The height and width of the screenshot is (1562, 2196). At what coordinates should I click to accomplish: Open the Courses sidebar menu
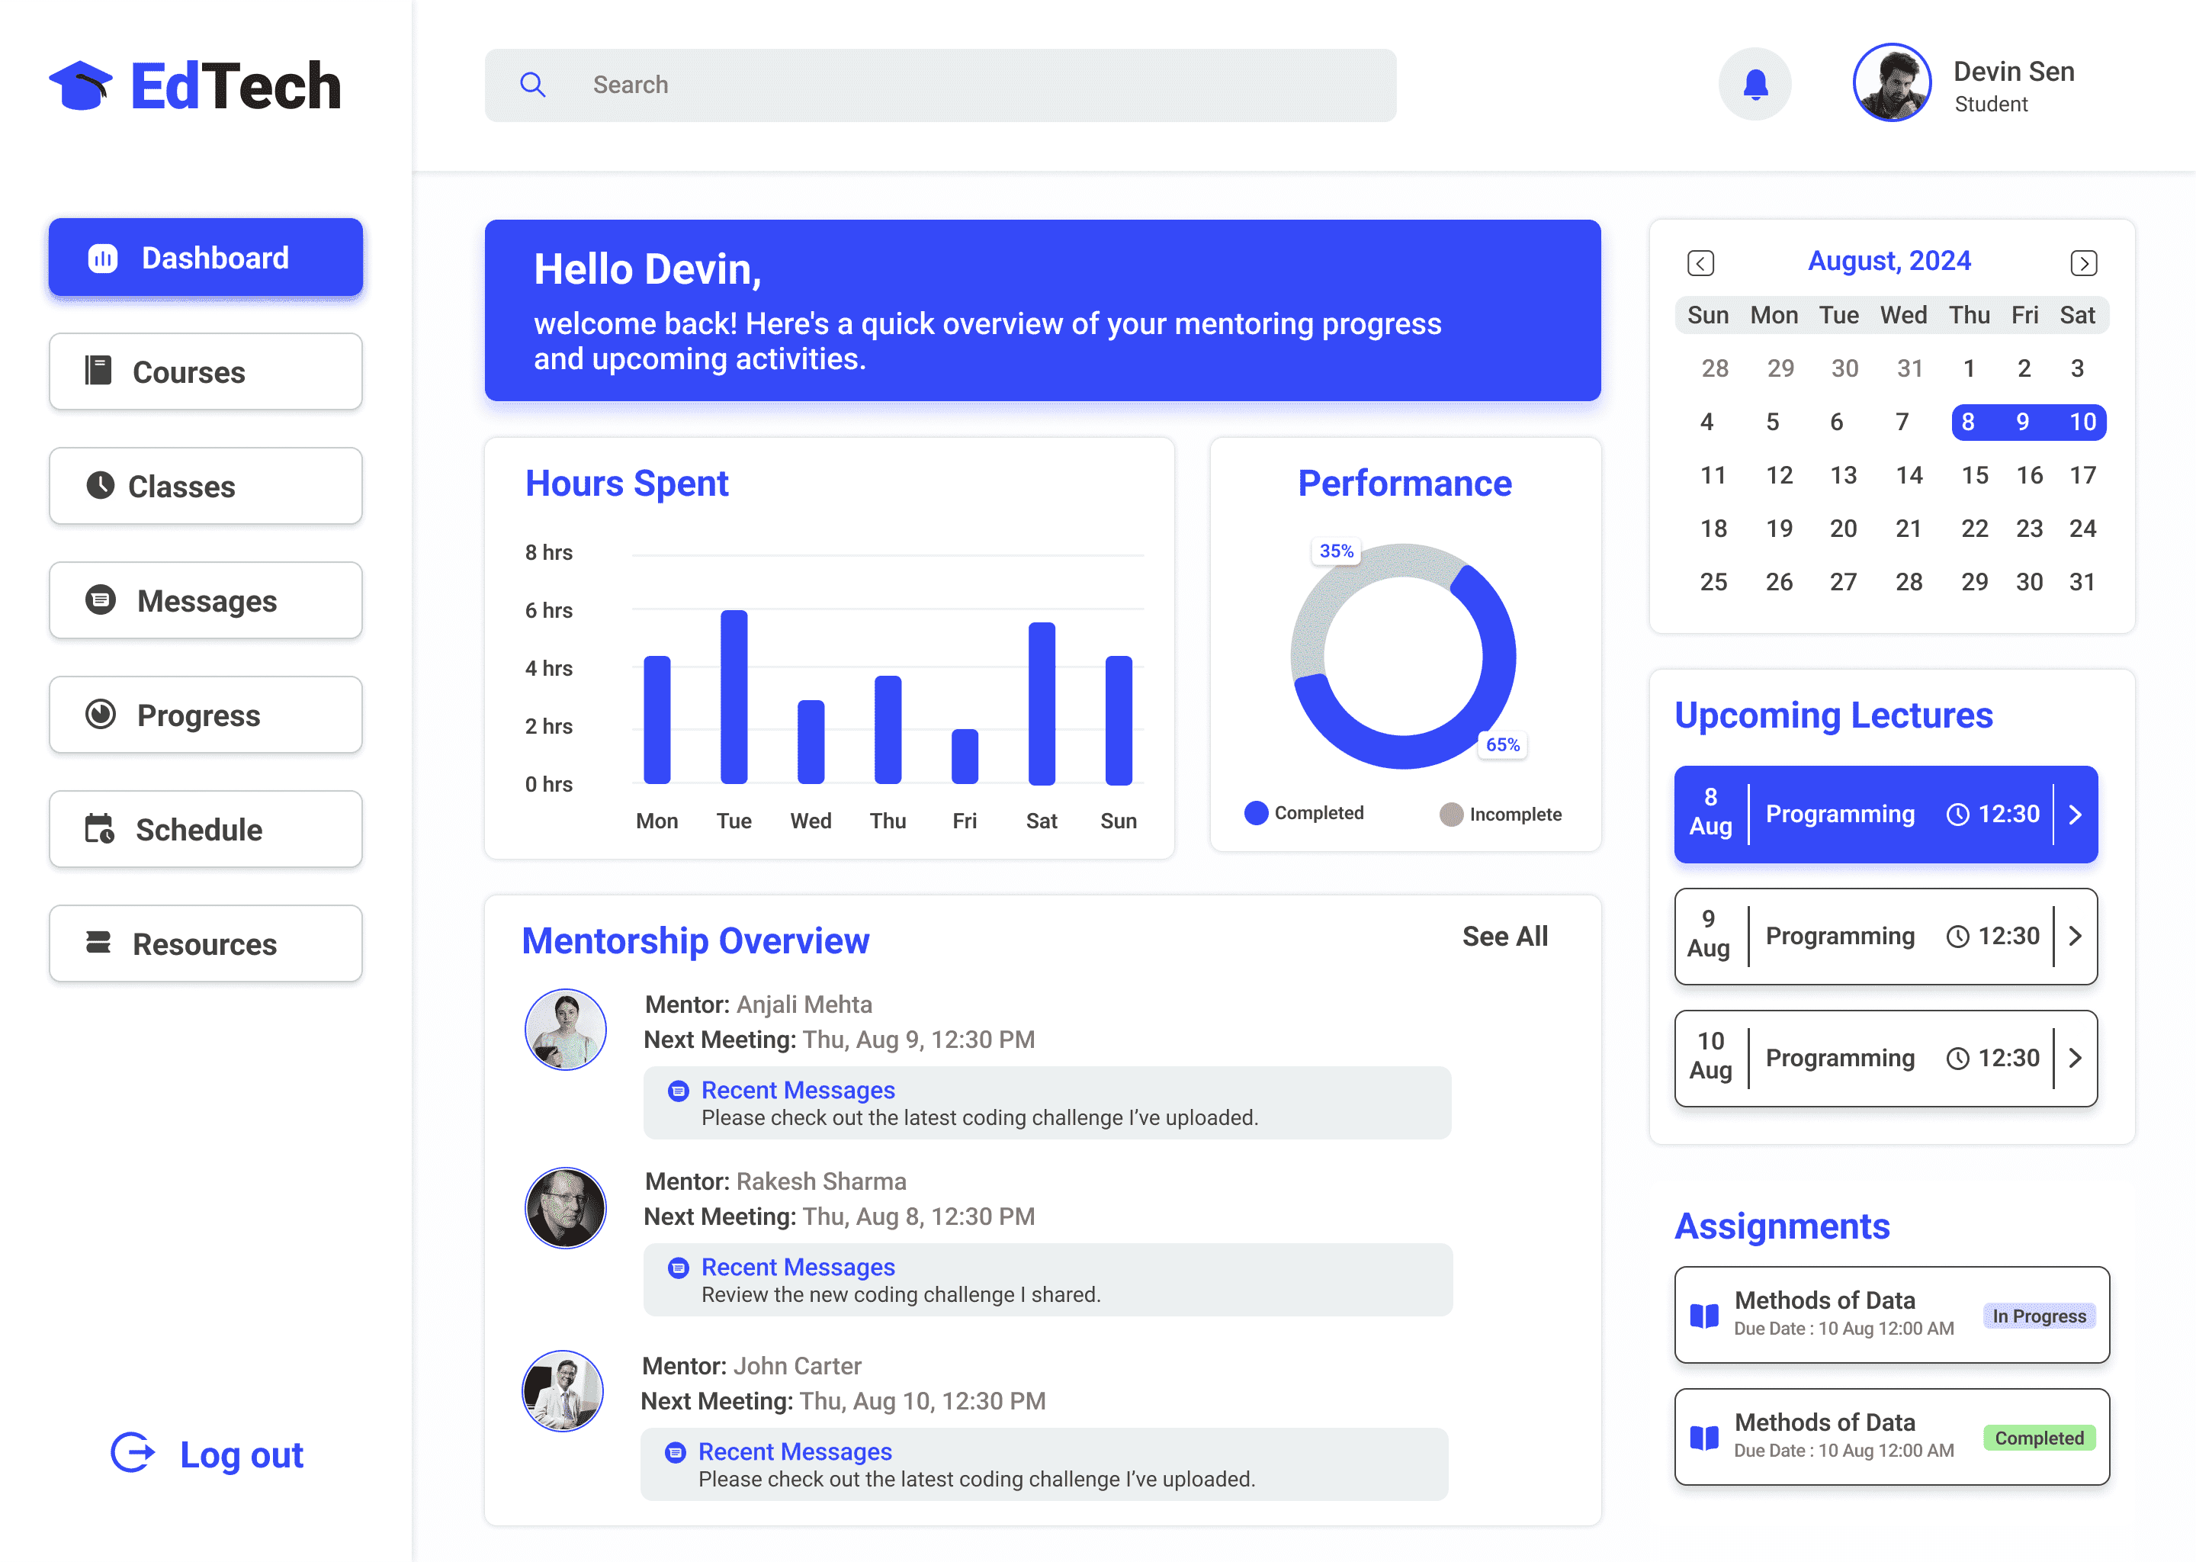pyautogui.click(x=206, y=372)
